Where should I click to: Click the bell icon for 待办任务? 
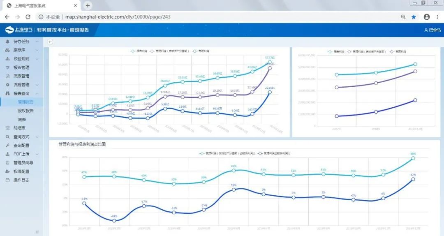click(8, 42)
